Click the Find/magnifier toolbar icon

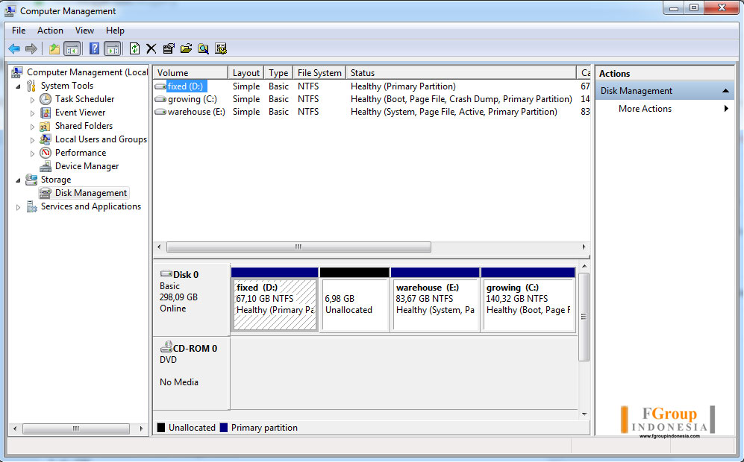pos(203,48)
